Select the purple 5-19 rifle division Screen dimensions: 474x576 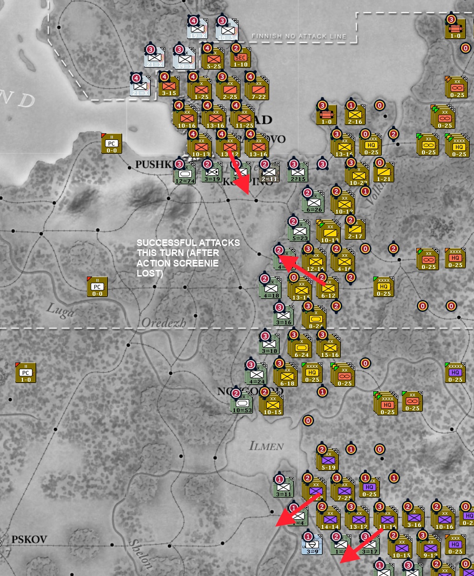point(328,460)
